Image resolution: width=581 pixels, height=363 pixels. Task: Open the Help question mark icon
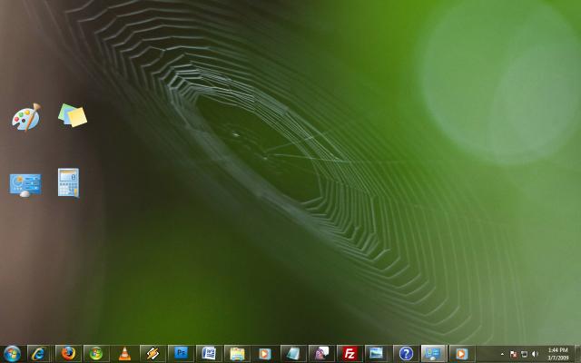click(406, 353)
